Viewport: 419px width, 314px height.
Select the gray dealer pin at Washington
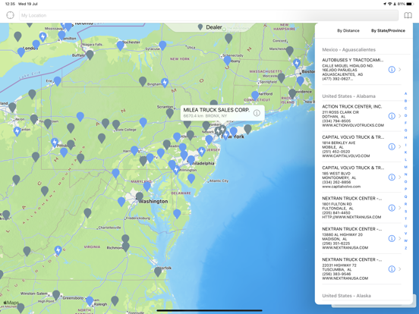click(x=139, y=196)
